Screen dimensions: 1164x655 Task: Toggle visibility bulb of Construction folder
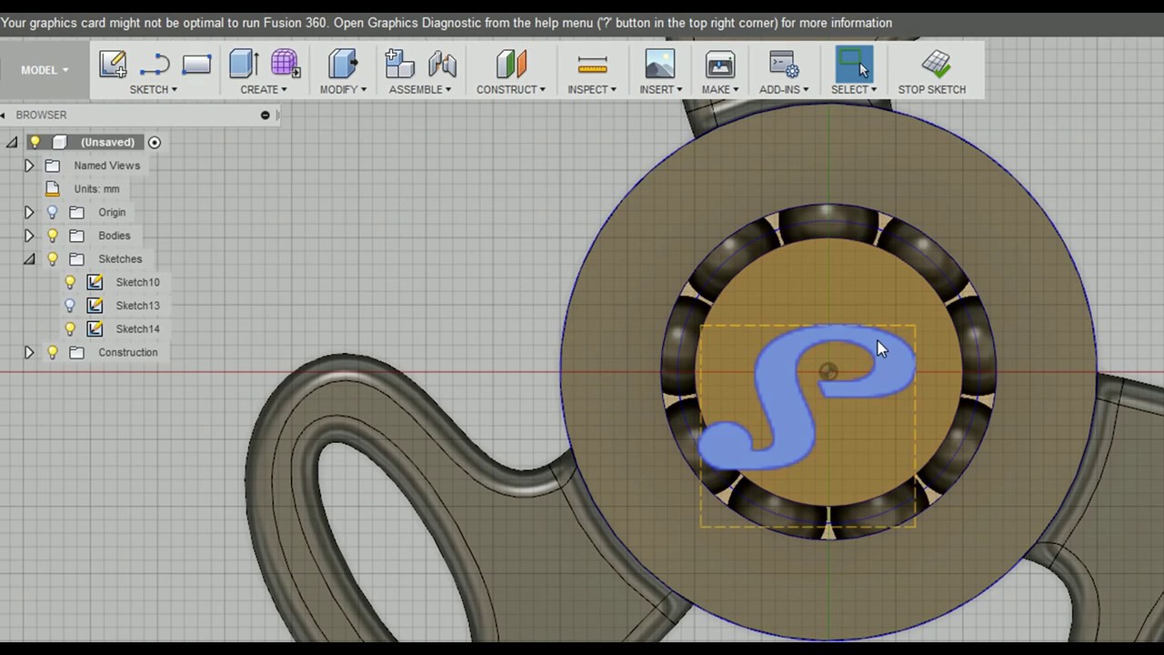(53, 352)
